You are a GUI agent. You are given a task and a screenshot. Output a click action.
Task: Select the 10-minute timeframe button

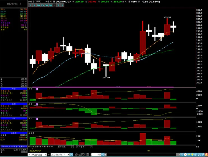38,5
